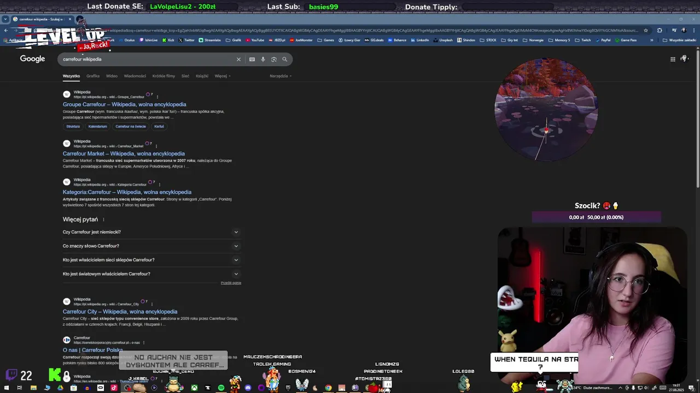
Task: Expand the bookmarks overflow chevron
Action: tap(651, 40)
